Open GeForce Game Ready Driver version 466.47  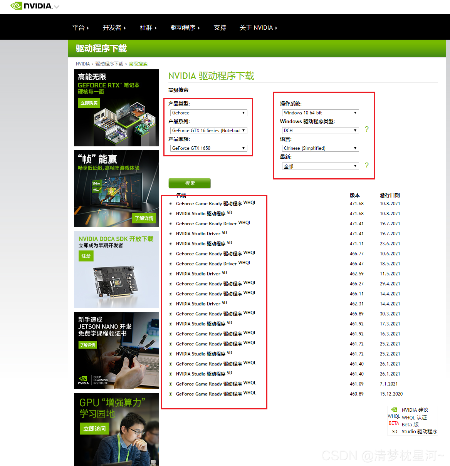tap(206, 264)
